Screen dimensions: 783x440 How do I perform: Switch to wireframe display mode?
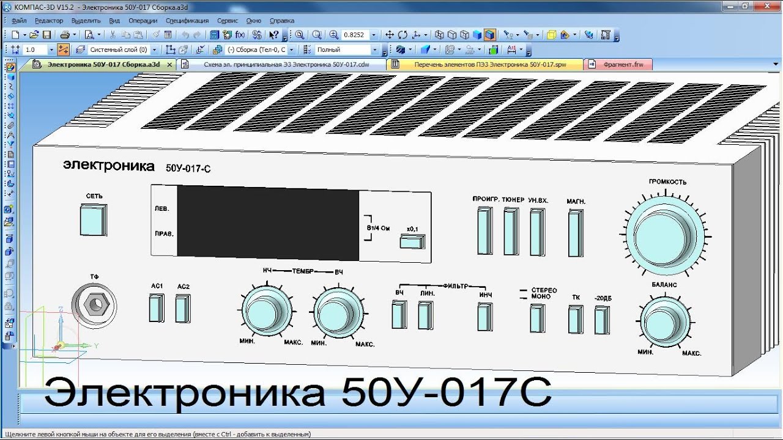(439, 35)
